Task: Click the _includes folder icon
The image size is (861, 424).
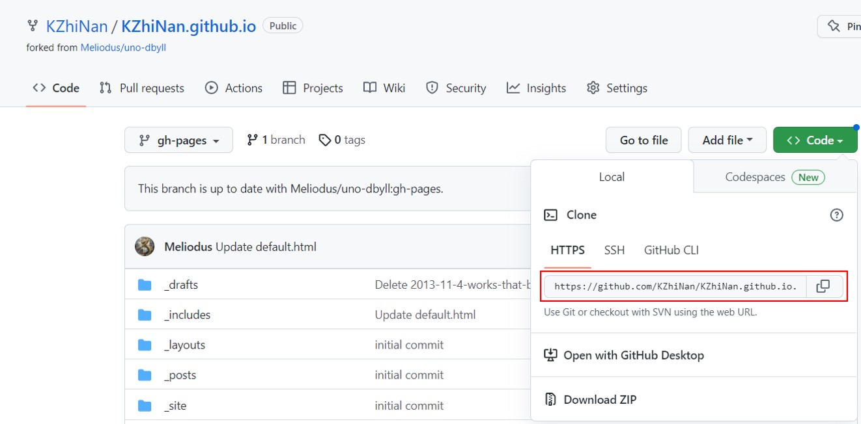Action: 145,315
